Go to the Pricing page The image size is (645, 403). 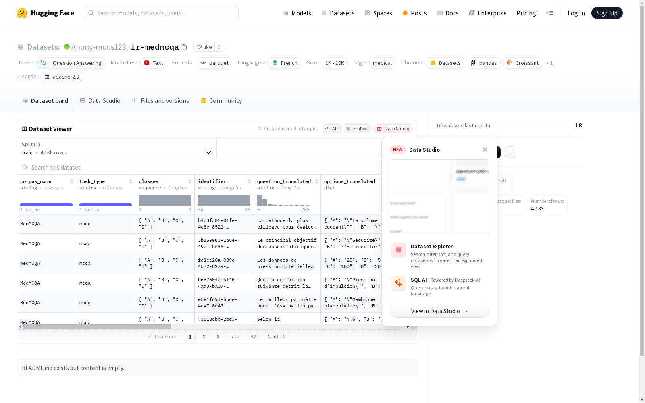click(x=526, y=13)
